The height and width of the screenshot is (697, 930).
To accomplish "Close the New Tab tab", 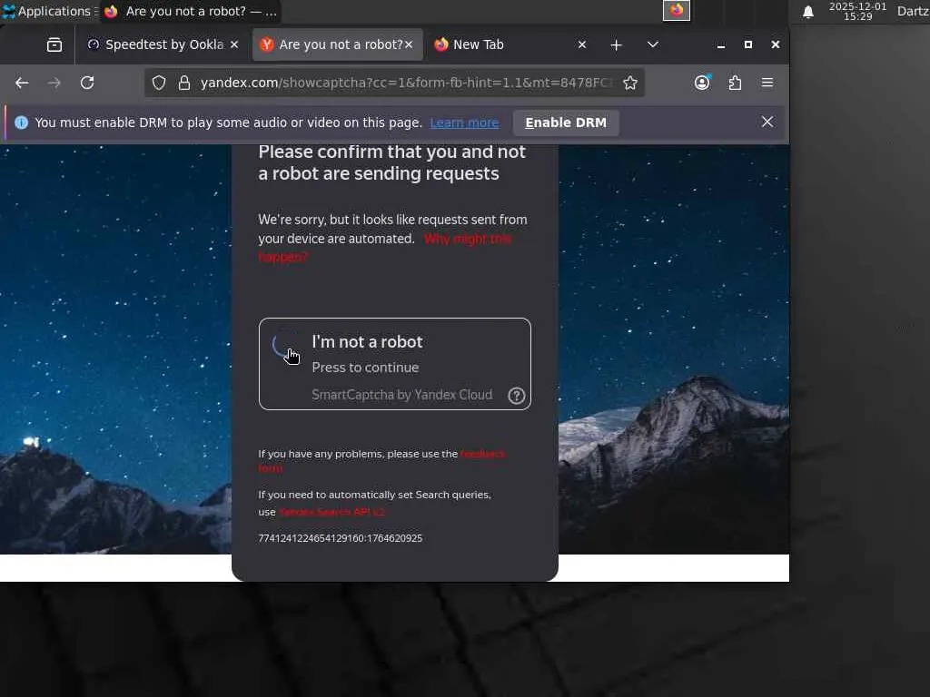I will (x=582, y=44).
